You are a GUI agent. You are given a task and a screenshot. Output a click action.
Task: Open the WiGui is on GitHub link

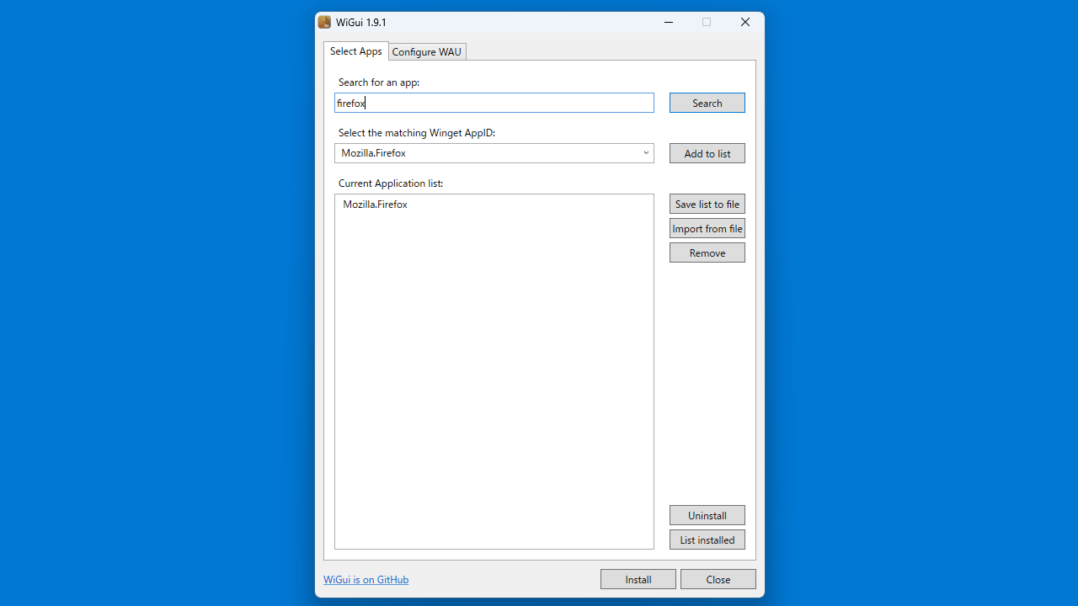click(366, 579)
